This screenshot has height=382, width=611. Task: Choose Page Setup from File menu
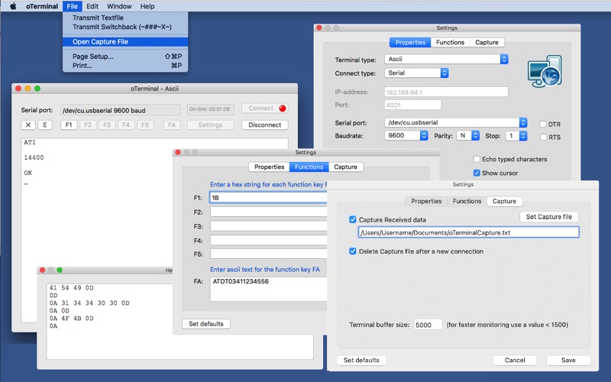[125, 57]
